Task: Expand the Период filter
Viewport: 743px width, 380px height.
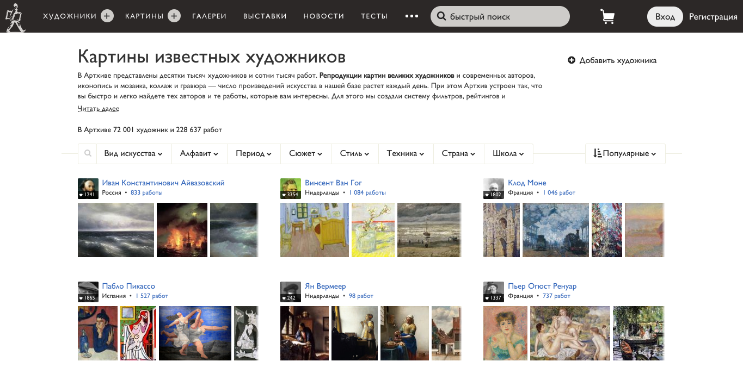Action: [254, 154]
